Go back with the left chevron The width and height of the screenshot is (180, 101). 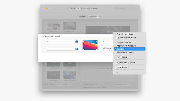click(56, 8)
